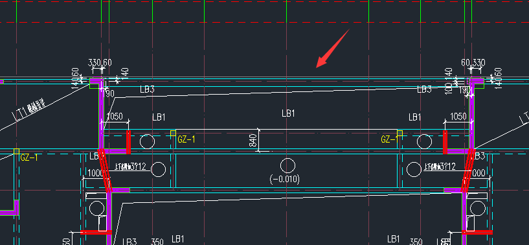The width and height of the screenshot is (529, 245).
Task: Select the red vertical bar beside right 1050
Action: click(445, 143)
